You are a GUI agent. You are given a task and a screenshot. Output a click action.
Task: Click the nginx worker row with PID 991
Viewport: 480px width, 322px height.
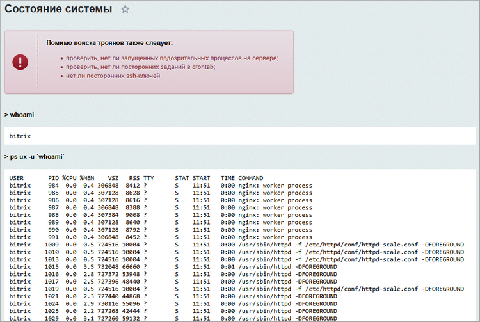point(160,237)
